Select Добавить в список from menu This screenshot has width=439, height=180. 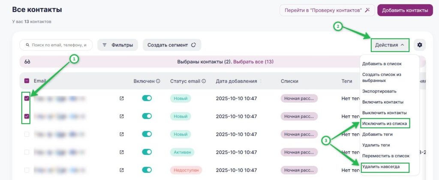[x=382, y=64]
